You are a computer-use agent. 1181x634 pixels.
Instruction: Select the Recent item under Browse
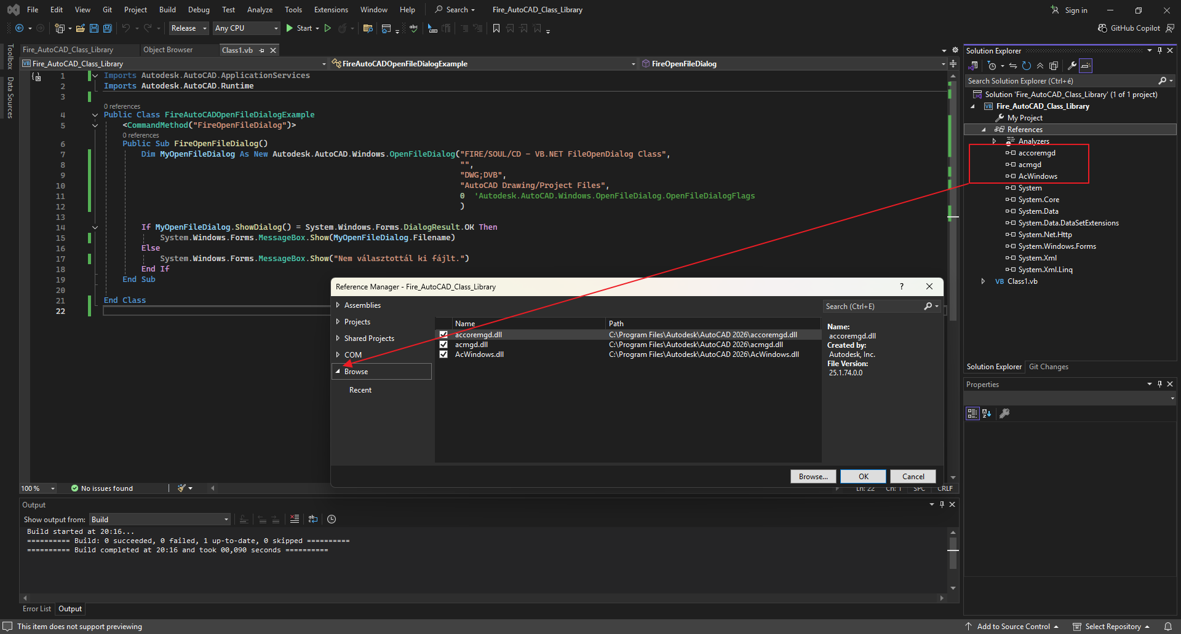click(x=360, y=390)
